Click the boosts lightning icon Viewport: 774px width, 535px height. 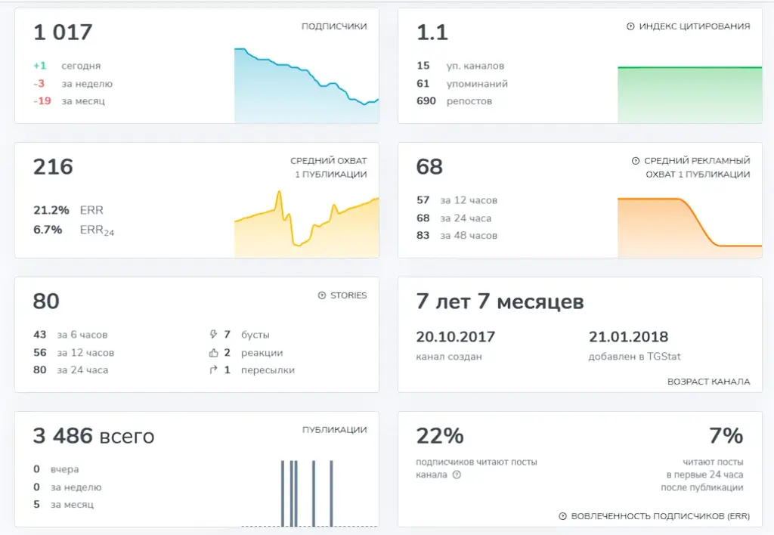tap(213, 335)
